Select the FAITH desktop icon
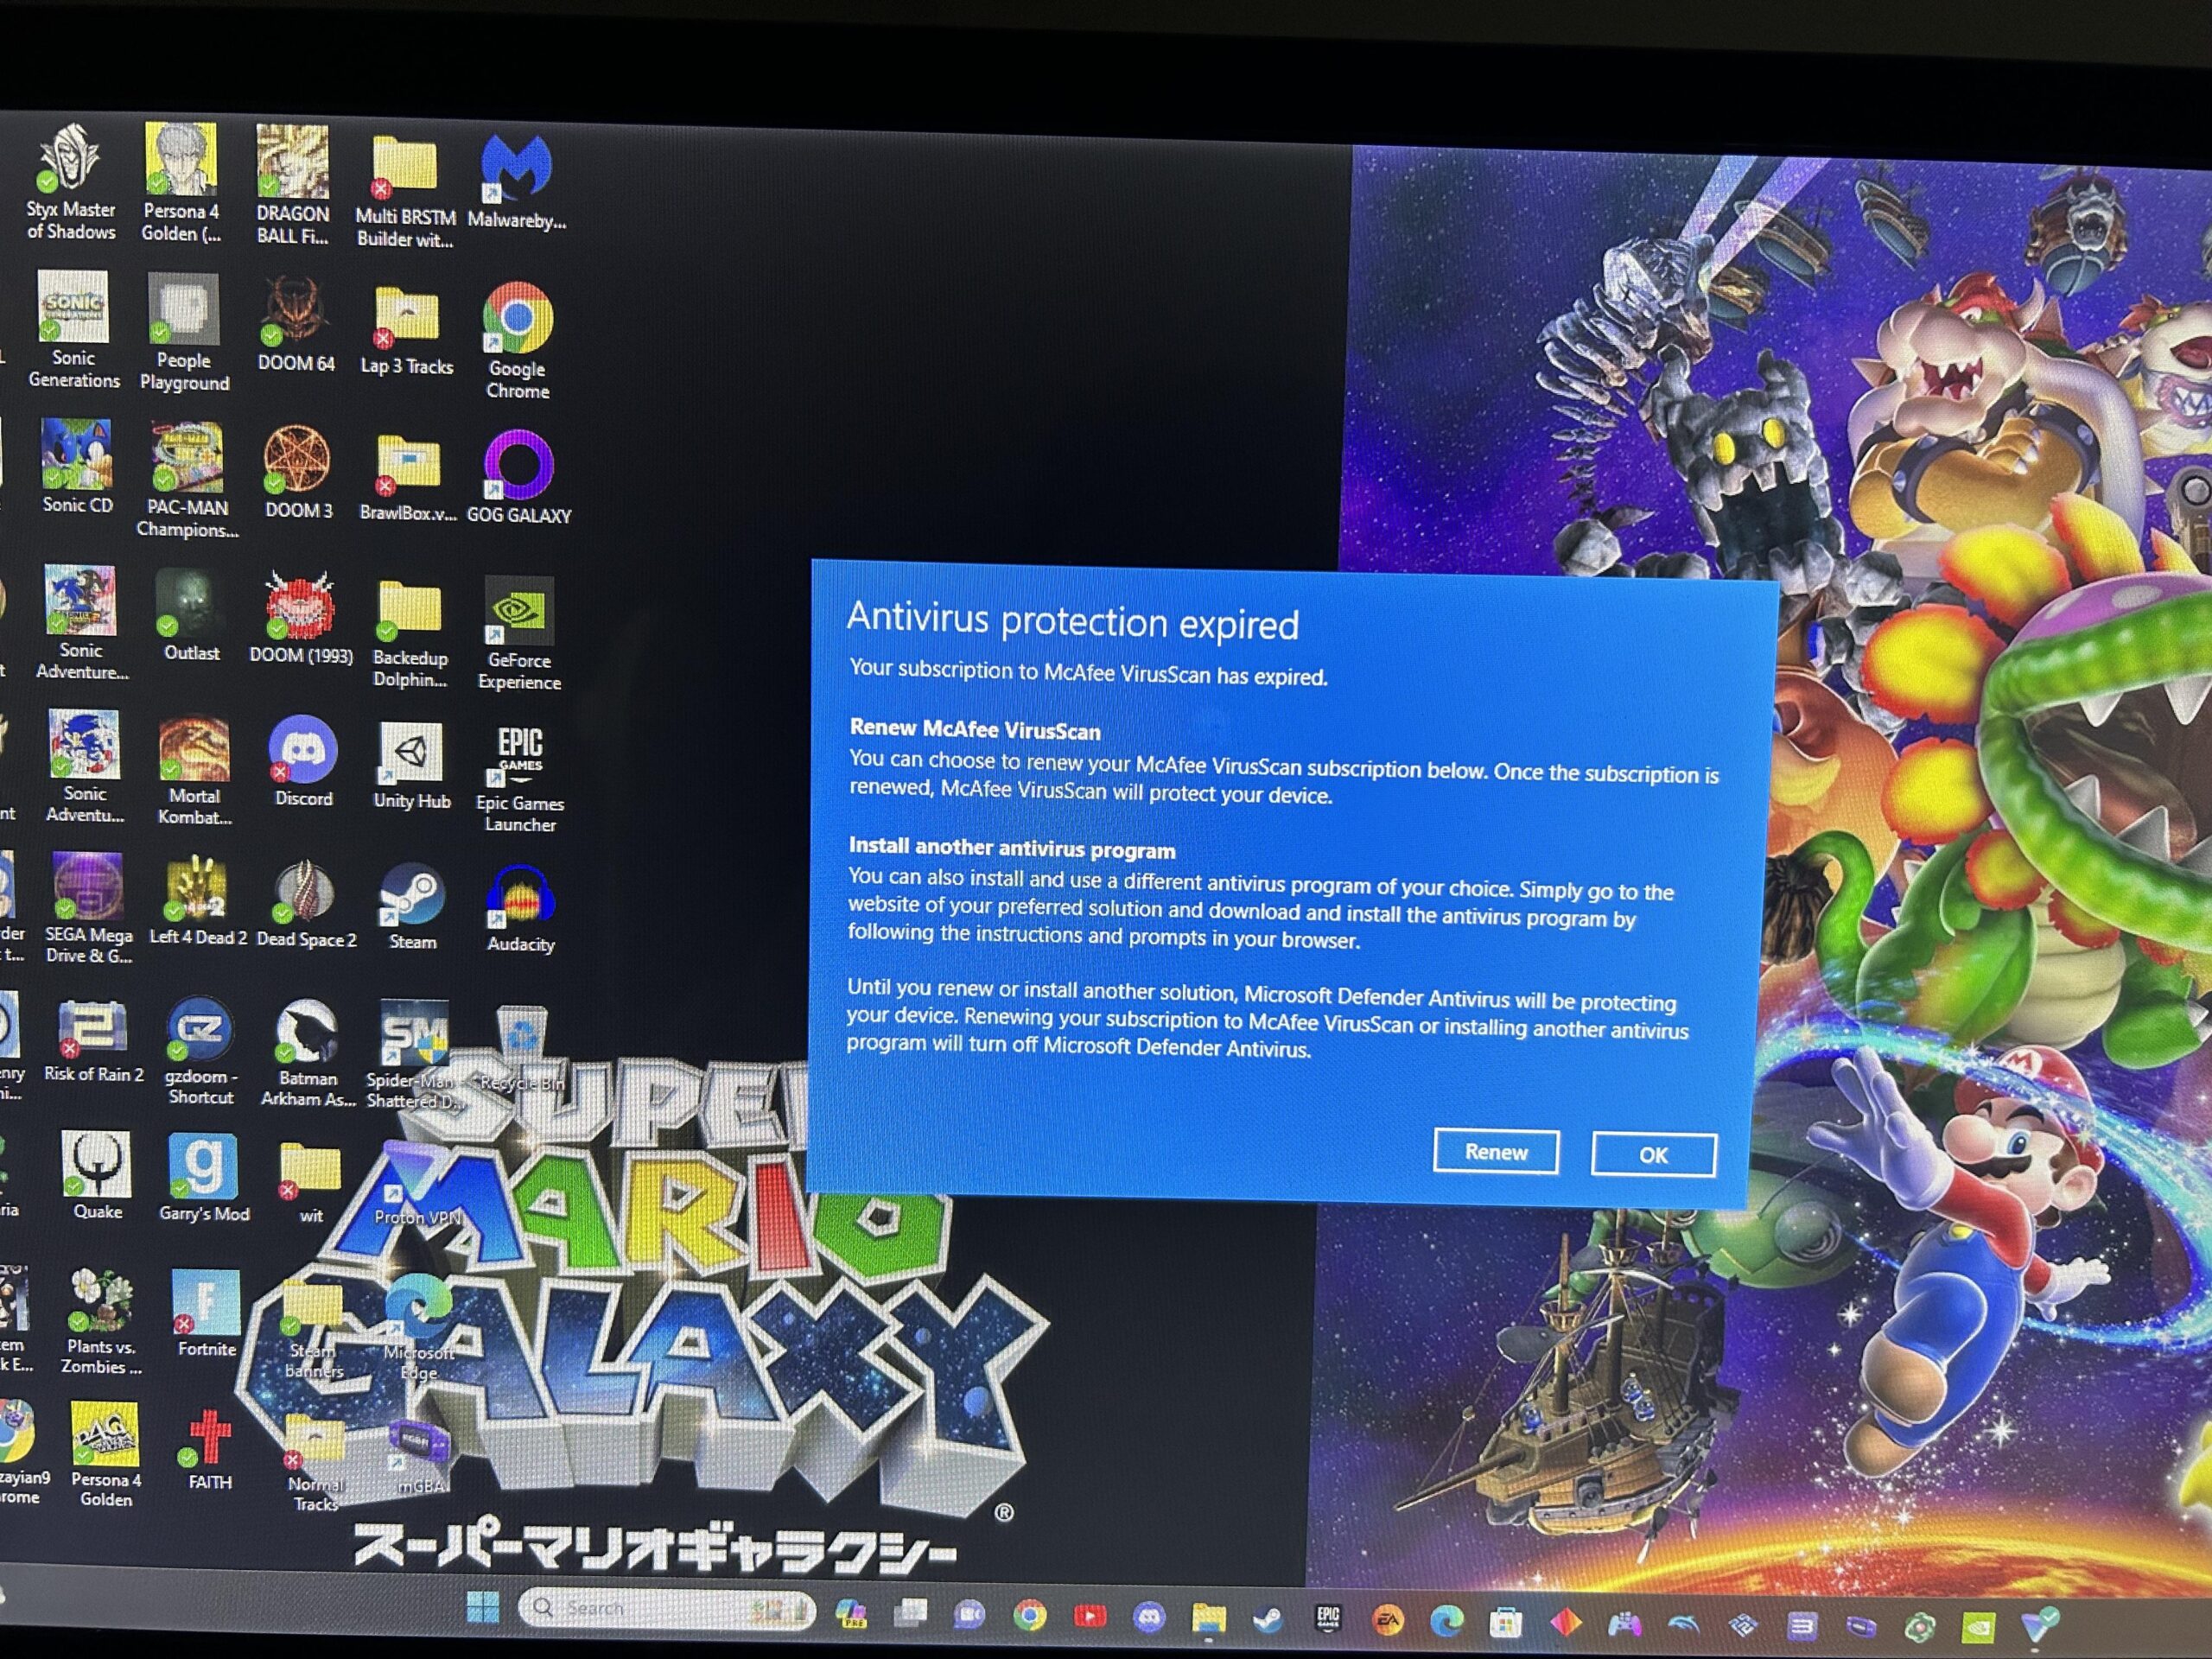This screenshot has width=2212, height=1659. [x=210, y=1449]
